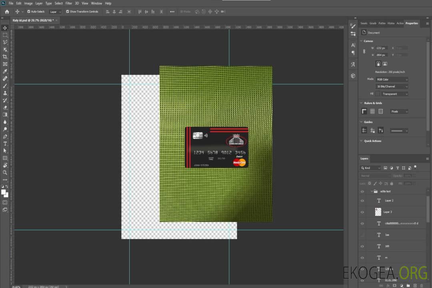This screenshot has width=432, height=288.
Task: Click the foreground color swatch
Action: coord(4,192)
